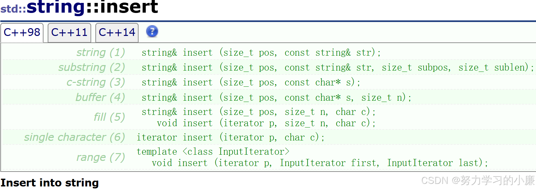Switch to the C++11 tab
The width and height of the screenshot is (536, 190).
69,33
